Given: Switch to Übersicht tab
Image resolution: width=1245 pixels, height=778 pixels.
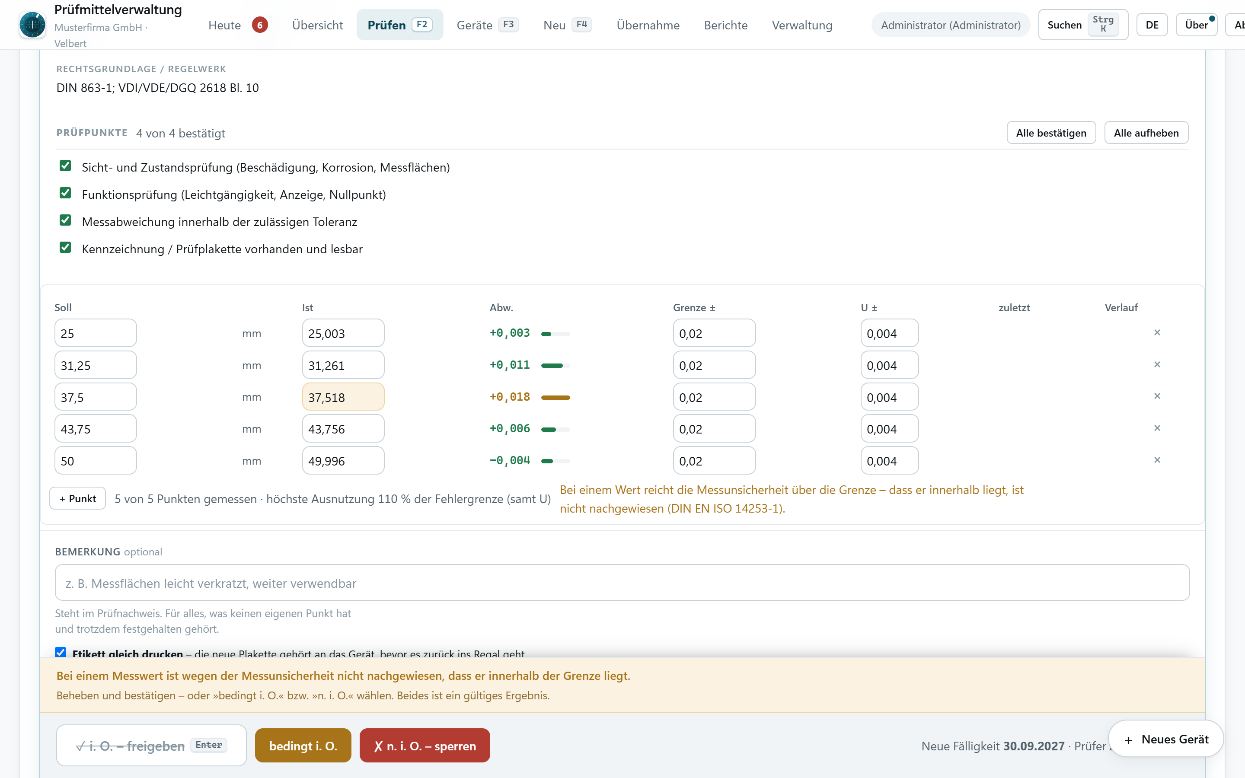Looking at the screenshot, I should (317, 25).
